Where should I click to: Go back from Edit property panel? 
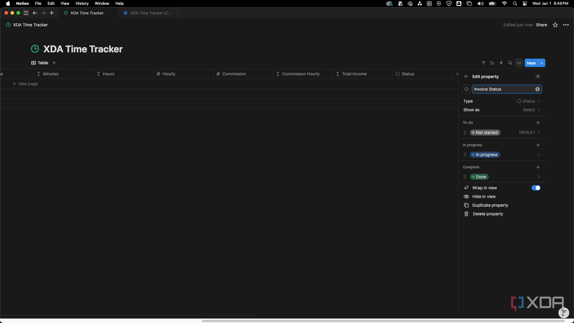pyautogui.click(x=466, y=77)
